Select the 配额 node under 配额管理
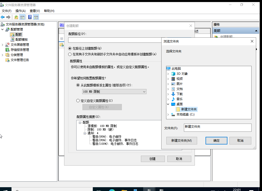This screenshot has height=191, width=262. coord(19,34)
